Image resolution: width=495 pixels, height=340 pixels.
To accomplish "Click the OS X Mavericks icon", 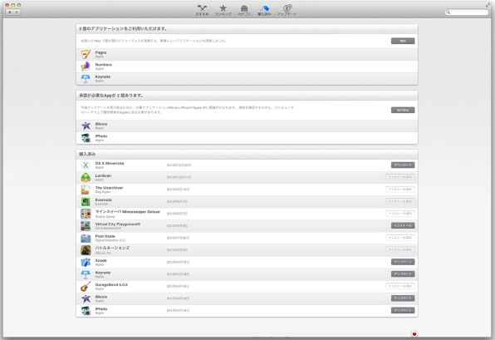I will coord(86,165).
